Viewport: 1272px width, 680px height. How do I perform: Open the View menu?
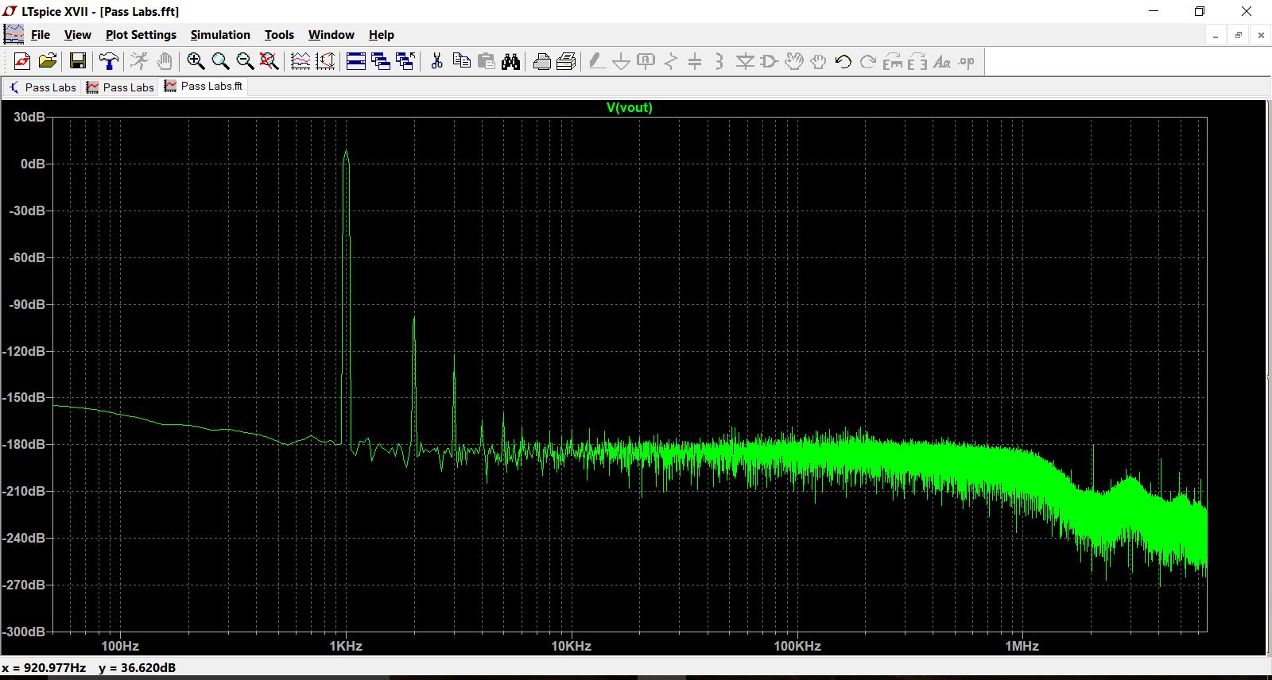78,35
